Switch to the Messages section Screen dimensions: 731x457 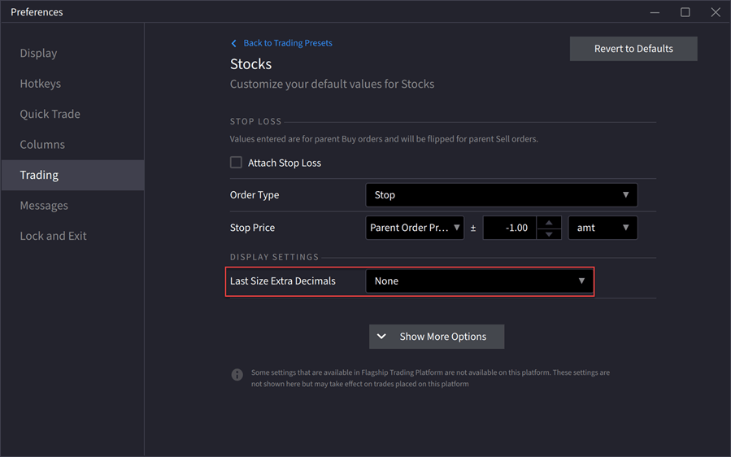[x=44, y=206]
